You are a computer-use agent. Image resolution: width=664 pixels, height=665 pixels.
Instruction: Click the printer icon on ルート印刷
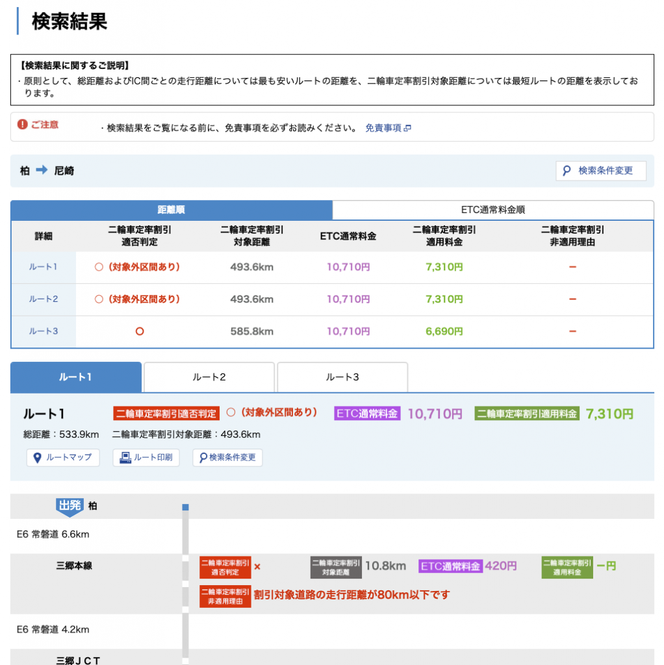(125, 457)
